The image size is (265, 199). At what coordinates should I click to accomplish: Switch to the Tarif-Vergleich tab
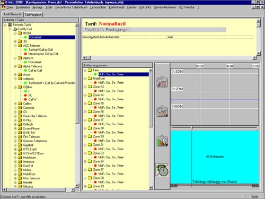tap(33, 15)
